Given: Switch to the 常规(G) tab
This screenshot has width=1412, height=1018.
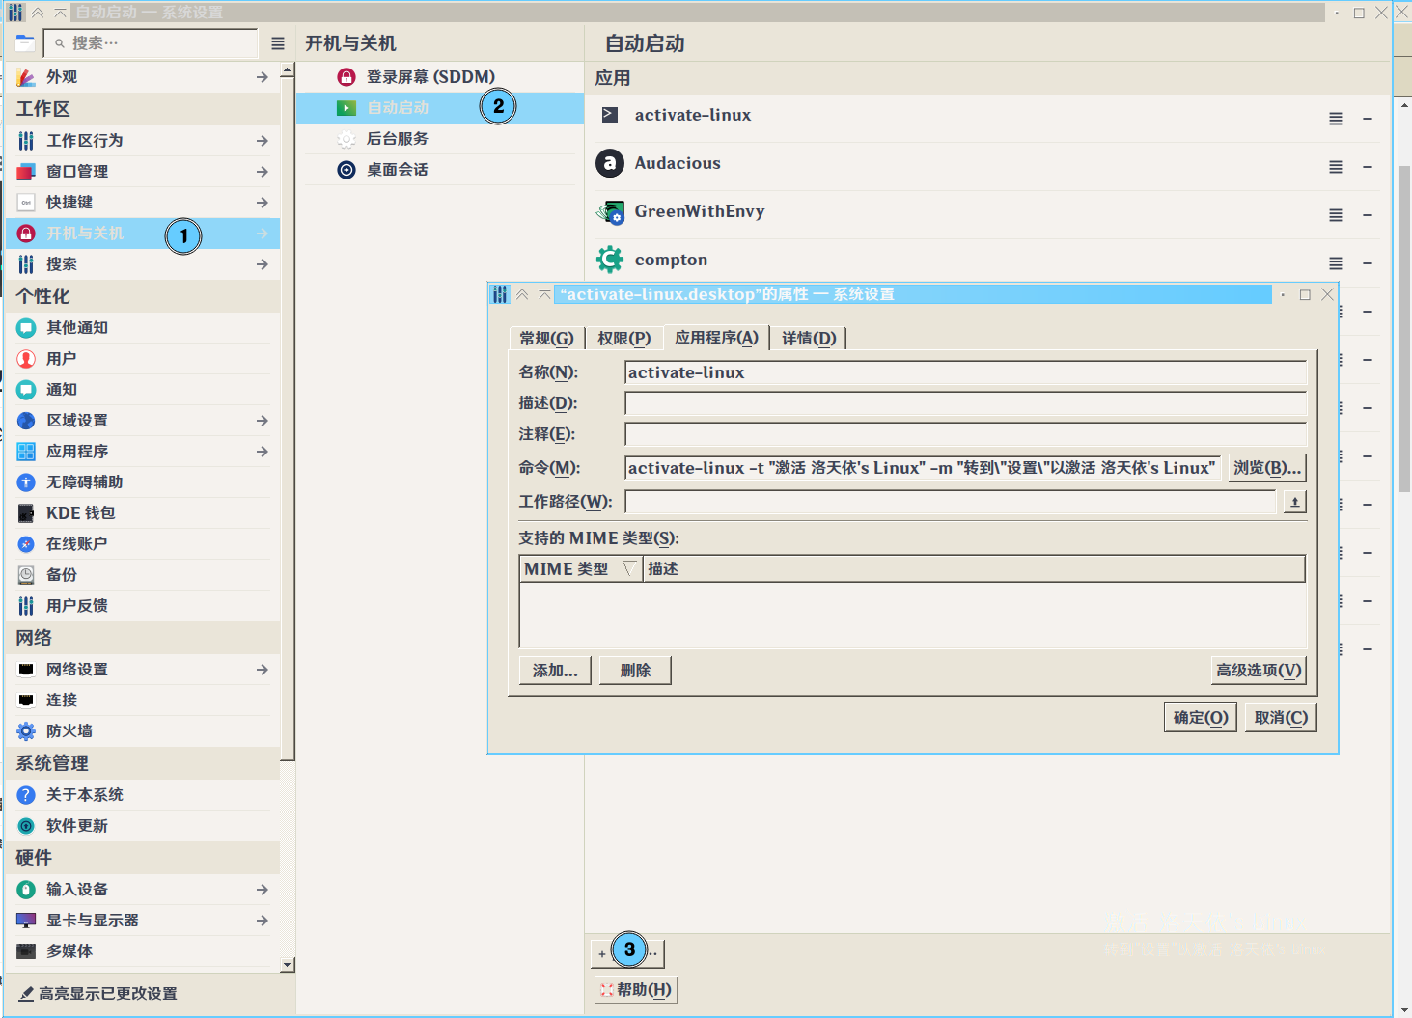Looking at the screenshot, I should 546,338.
